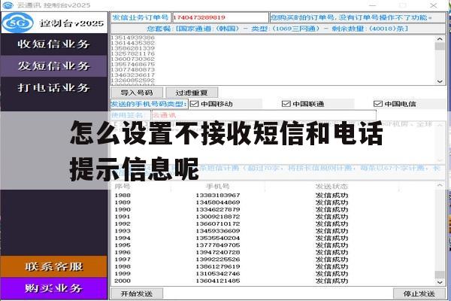
Task: Click results table scrollbar down arrow
Action: pos(440,282)
